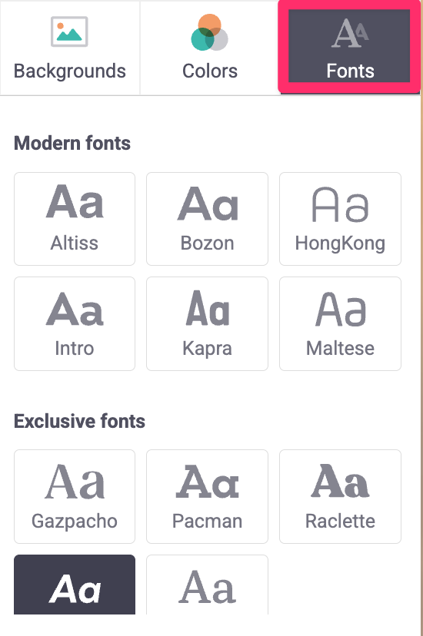
Task: Choose the Gazpacho exclusive font
Action: (x=75, y=496)
